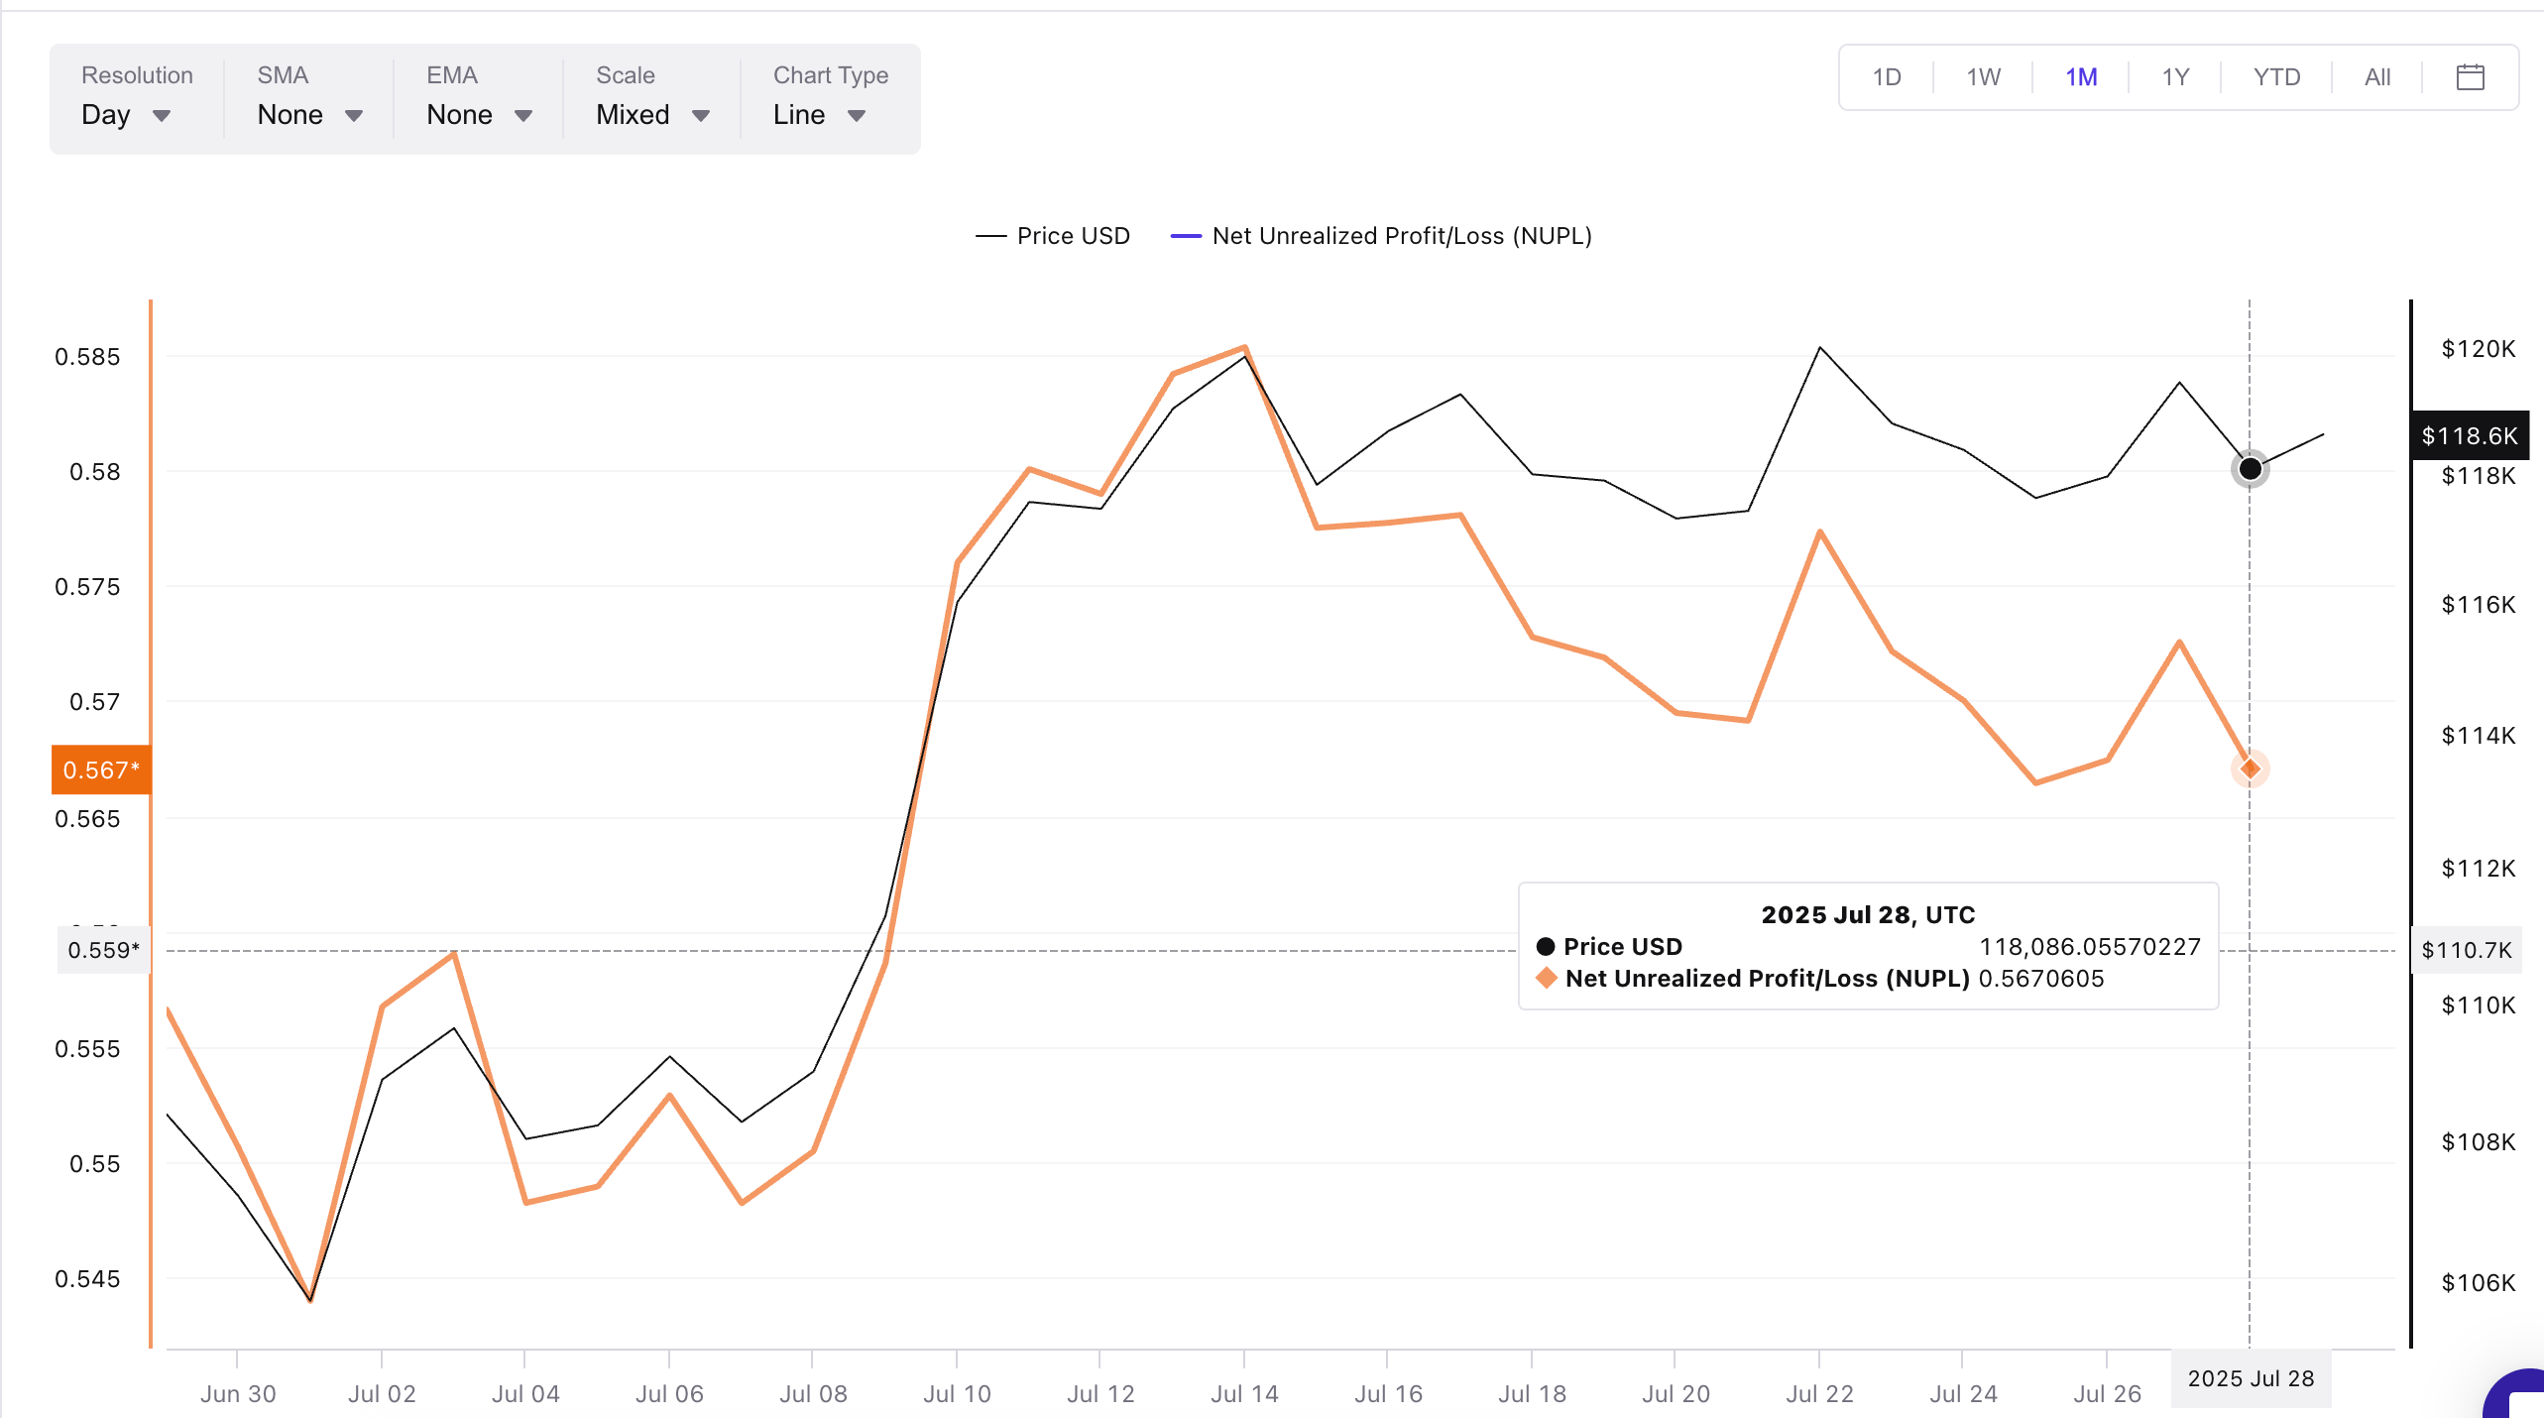This screenshot has height=1418, width=2544.
Task: Open the Chart Type Line dropdown
Action: click(819, 115)
